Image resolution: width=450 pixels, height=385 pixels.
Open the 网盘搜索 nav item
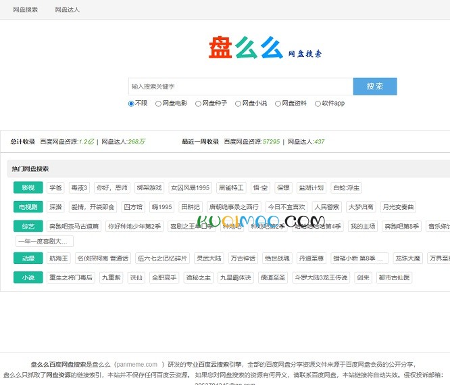25,9
